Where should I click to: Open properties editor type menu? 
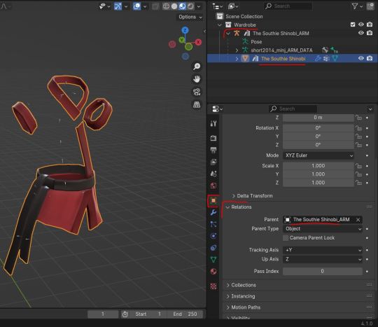click(217, 109)
